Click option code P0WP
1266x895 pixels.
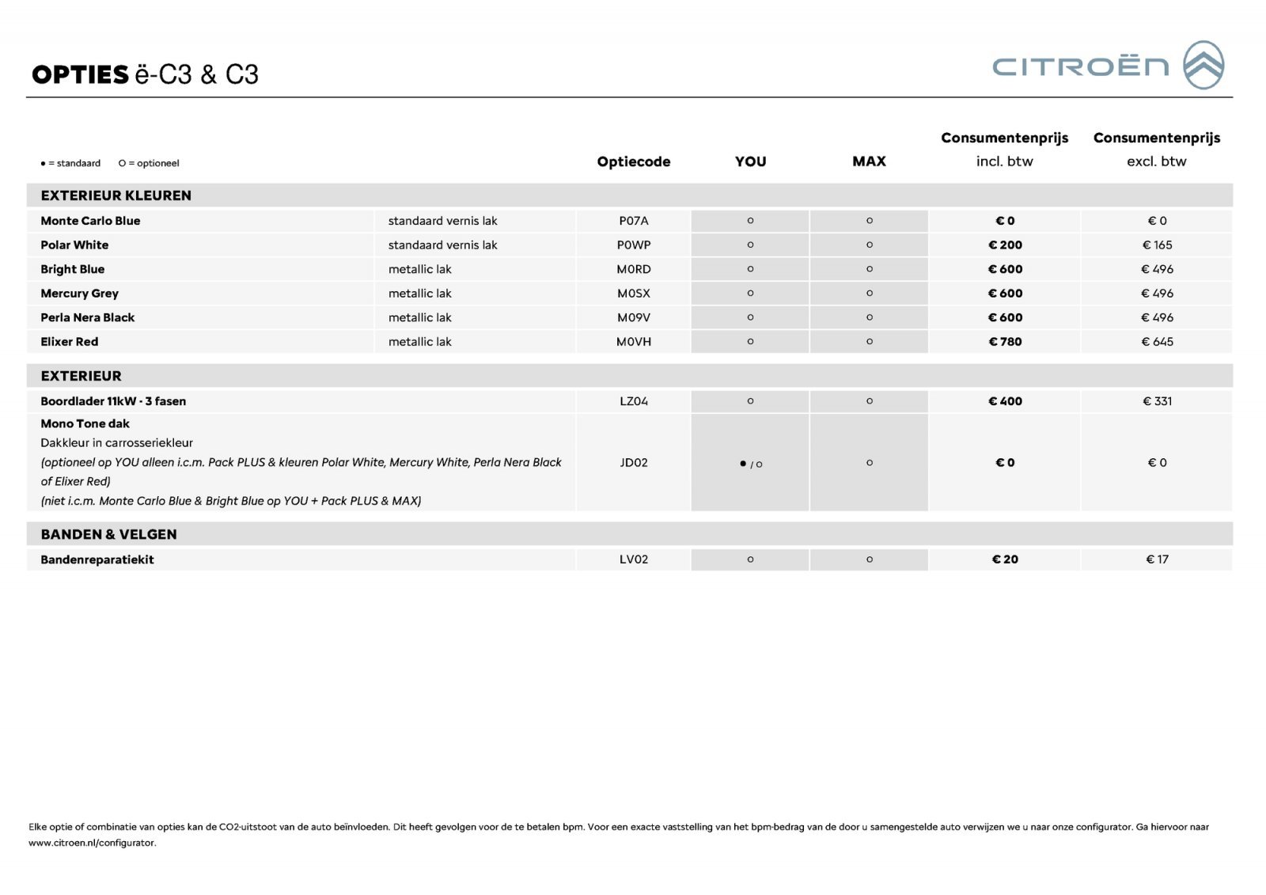(x=634, y=245)
